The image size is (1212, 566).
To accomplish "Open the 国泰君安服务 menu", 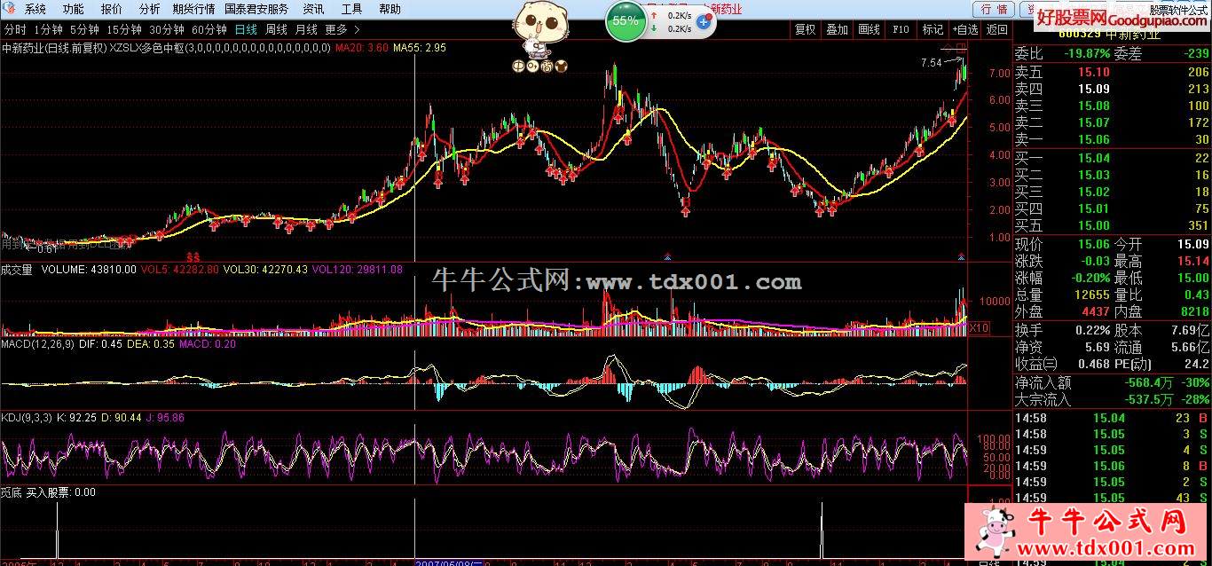I will (x=256, y=9).
